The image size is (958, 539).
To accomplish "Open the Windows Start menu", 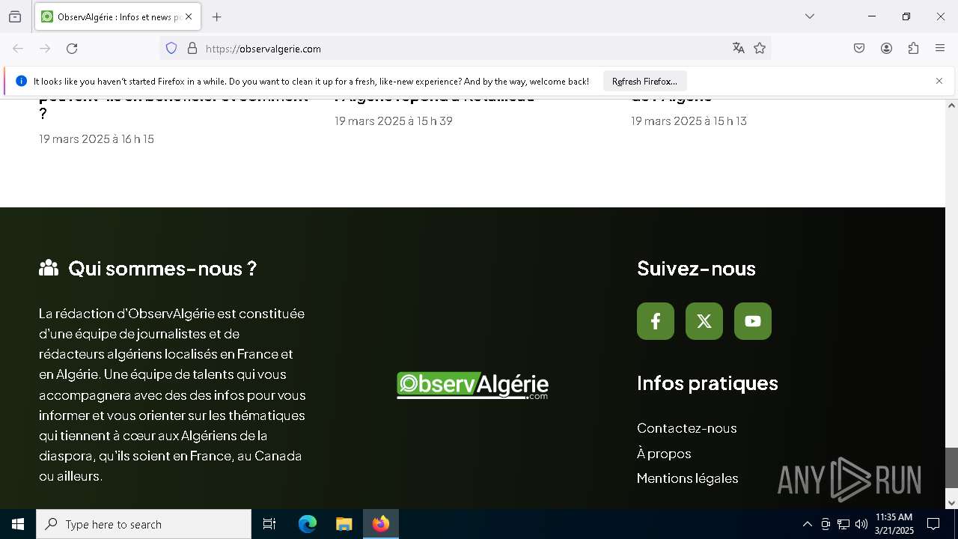I will point(18,524).
